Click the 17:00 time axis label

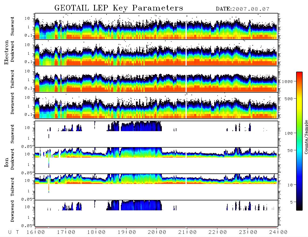coord(66,232)
